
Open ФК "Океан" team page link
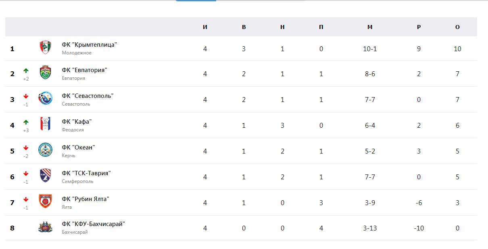[x=78, y=147]
